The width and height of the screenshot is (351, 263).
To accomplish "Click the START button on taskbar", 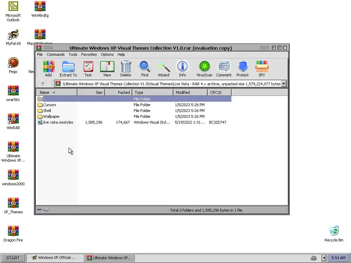I will pyautogui.click(x=13, y=258).
